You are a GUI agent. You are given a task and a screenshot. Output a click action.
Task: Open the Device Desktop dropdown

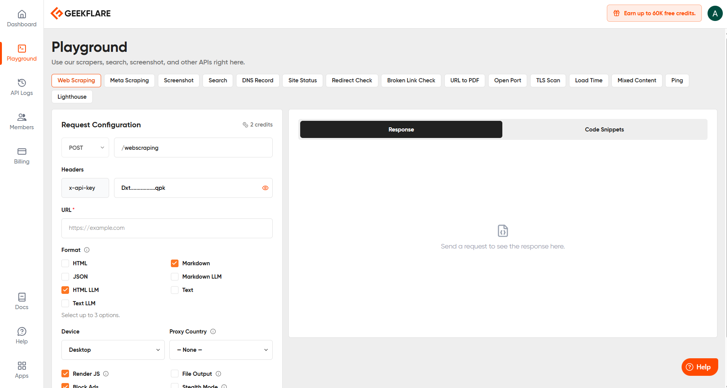coord(113,350)
